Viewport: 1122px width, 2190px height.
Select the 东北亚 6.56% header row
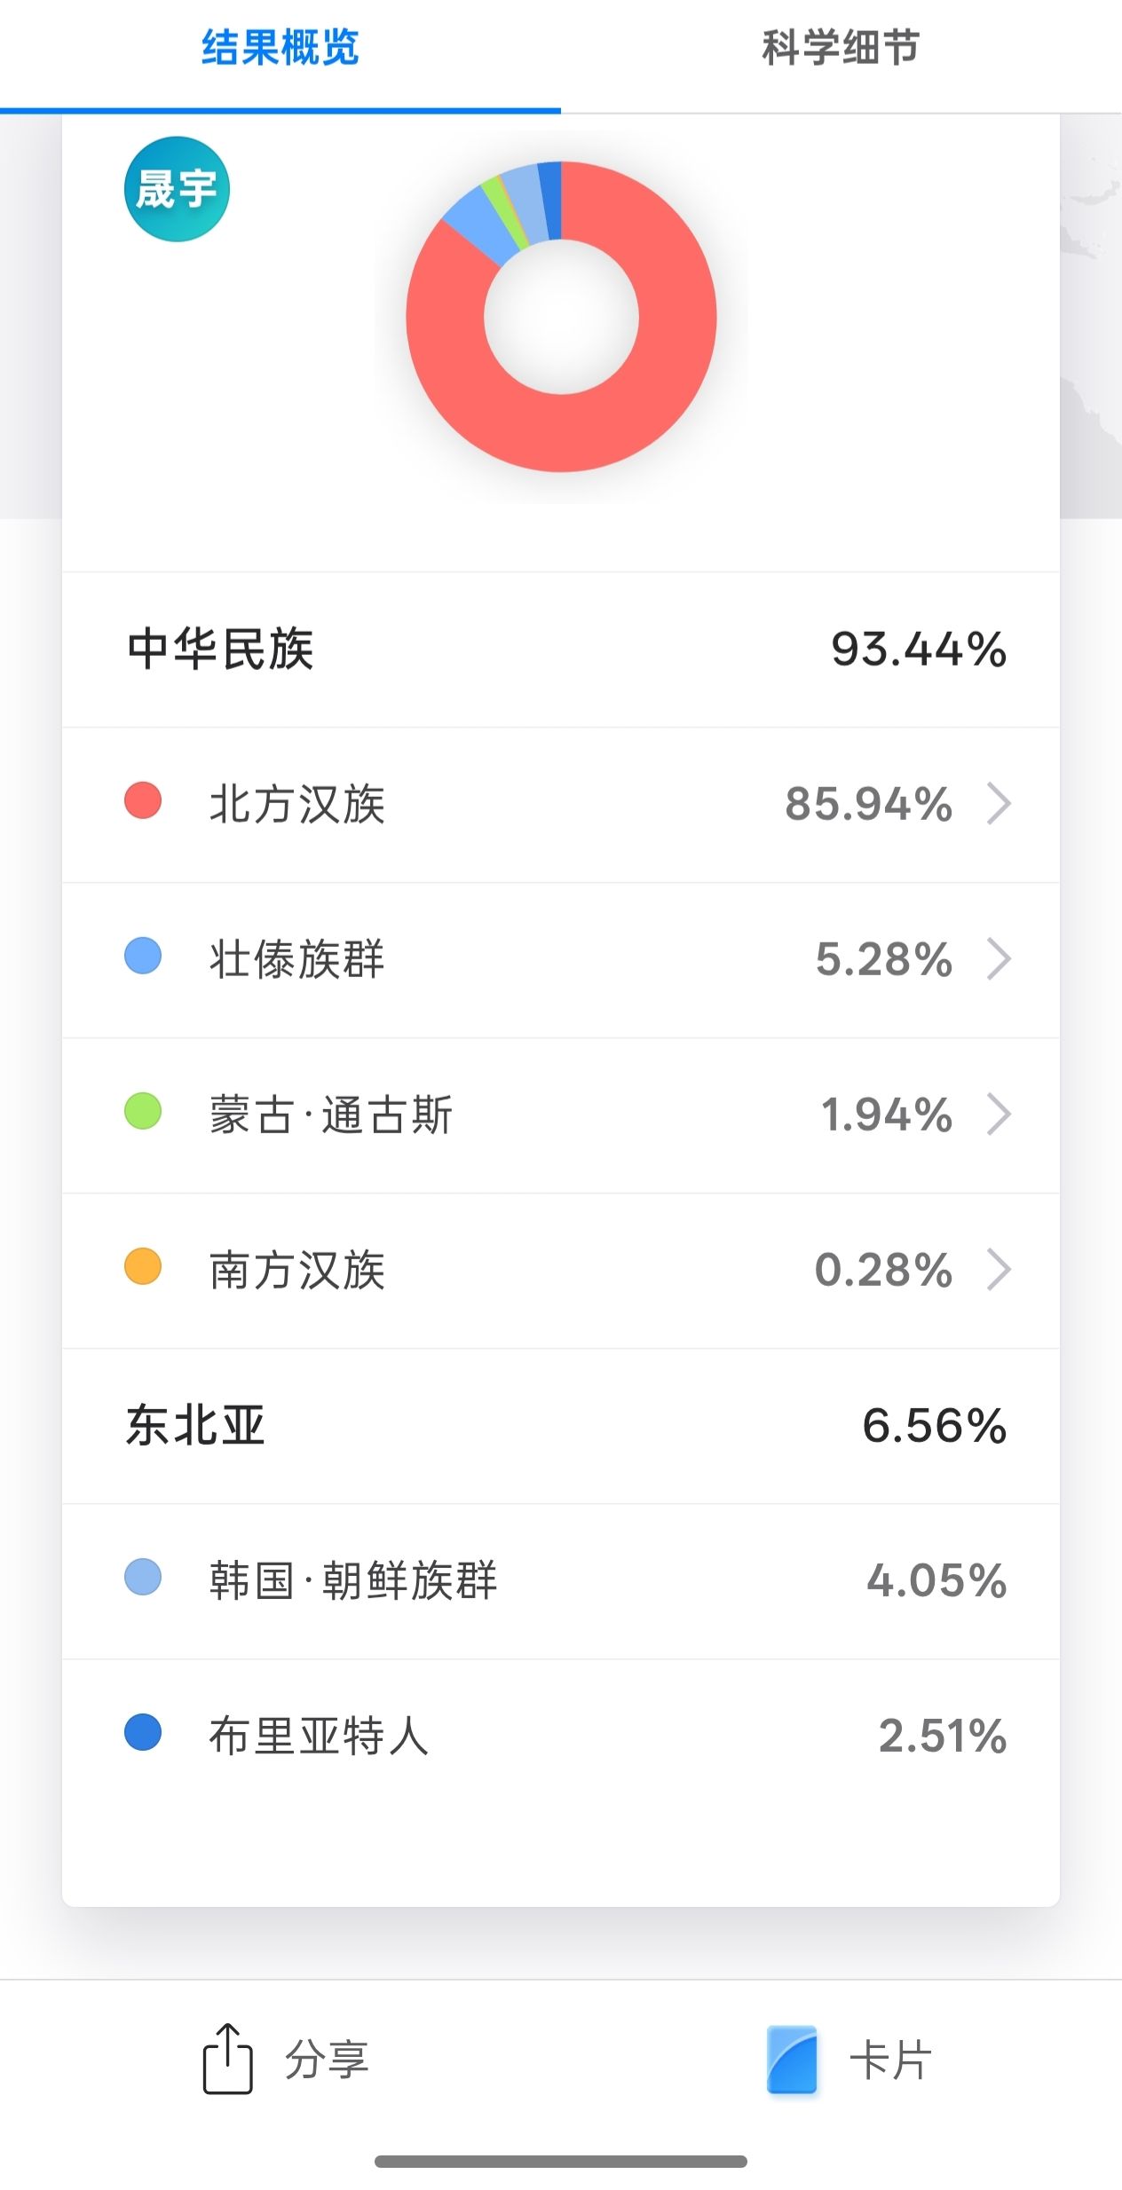(561, 1426)
